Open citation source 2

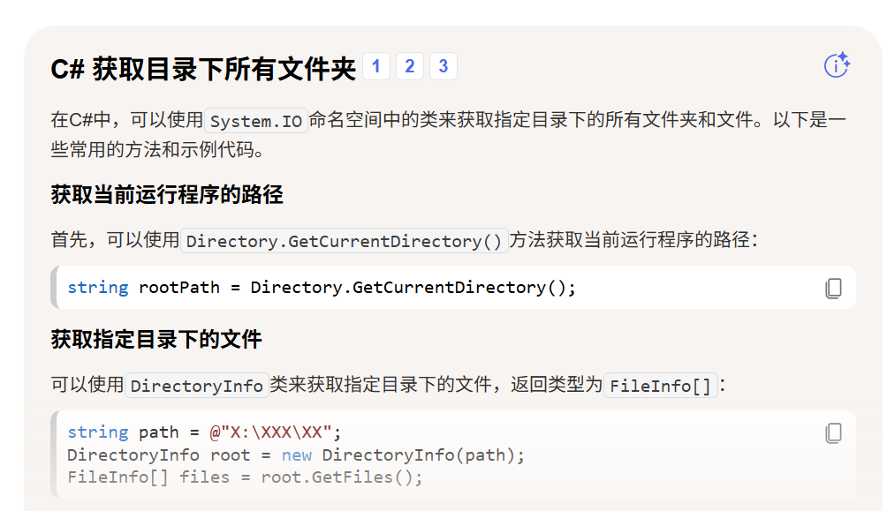[x=410, y=65]
